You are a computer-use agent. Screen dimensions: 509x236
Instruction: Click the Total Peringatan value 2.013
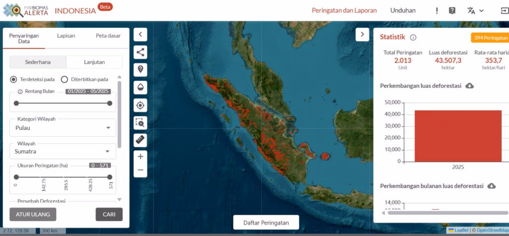(x=403, y=60)
